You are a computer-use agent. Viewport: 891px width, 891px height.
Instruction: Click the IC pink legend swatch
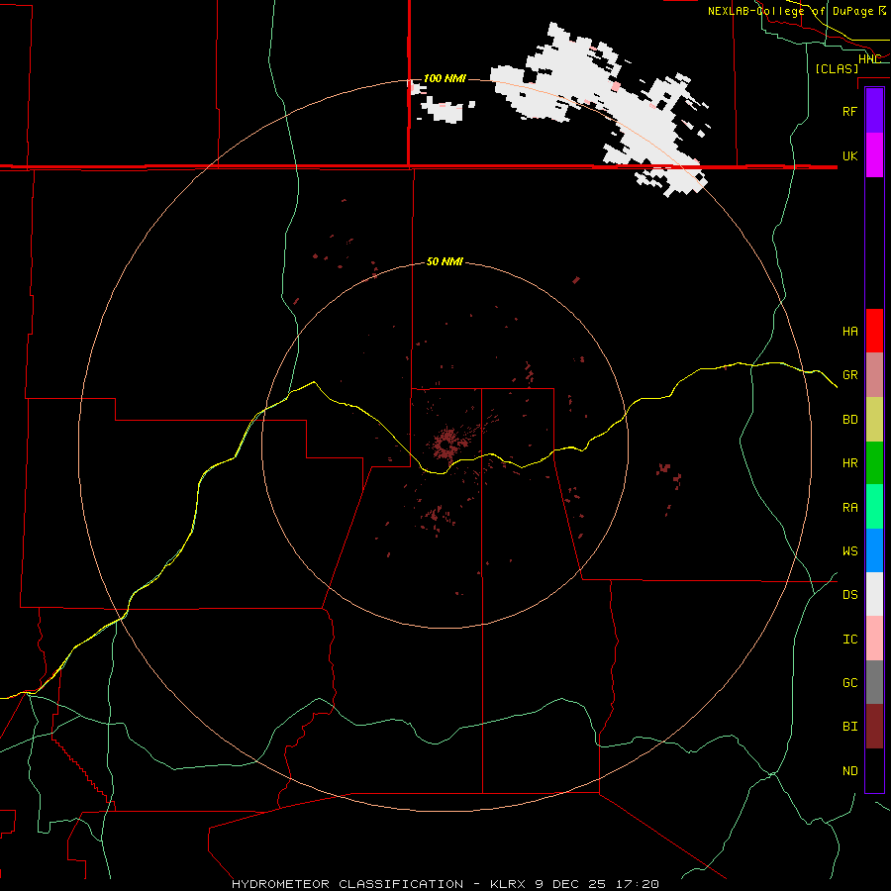tap(874, 639)
